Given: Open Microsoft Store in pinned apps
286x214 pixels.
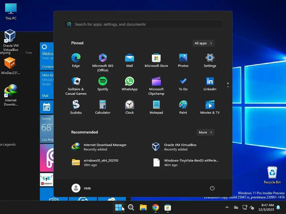Looking at the screenshot, I should point(156,60).
